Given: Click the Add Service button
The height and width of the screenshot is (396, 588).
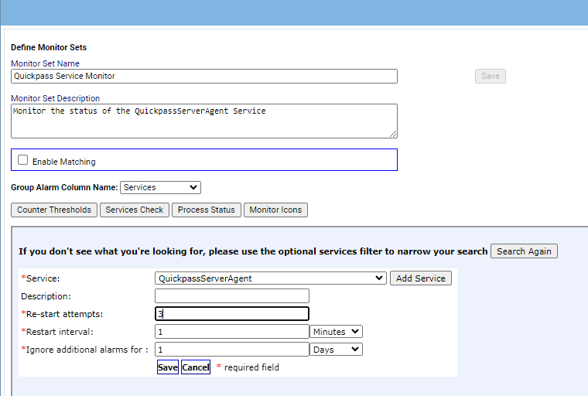Looking at the screenshot, I should click(x=421, y=278).
